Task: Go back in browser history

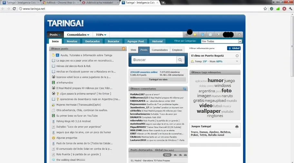Action: coord(3,9)
